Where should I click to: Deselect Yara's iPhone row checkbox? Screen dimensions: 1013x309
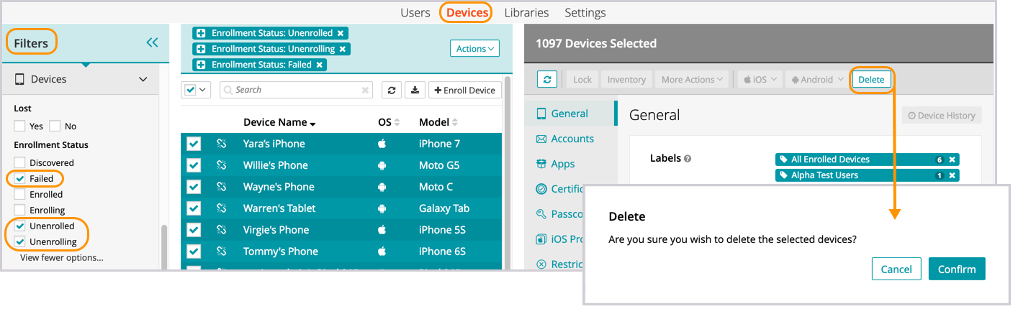click(194, 144)
